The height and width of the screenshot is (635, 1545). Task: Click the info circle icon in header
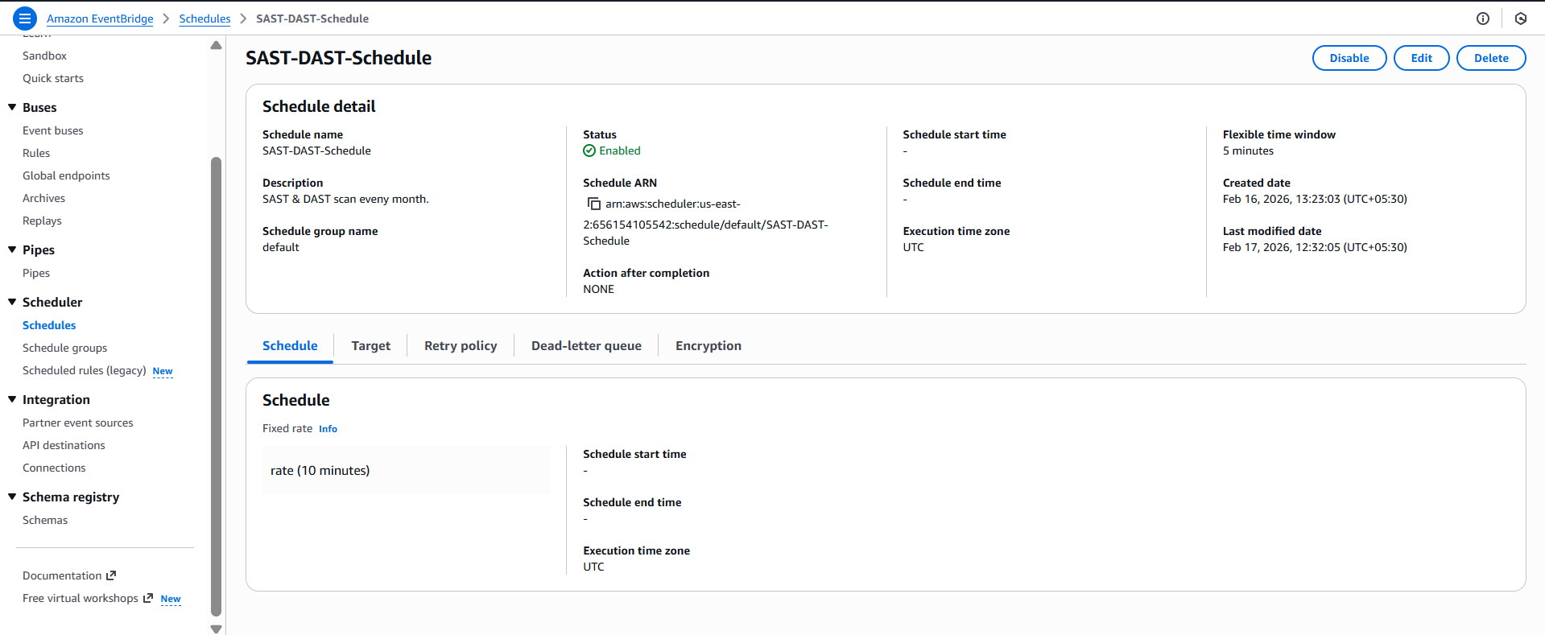(1483, 19)
